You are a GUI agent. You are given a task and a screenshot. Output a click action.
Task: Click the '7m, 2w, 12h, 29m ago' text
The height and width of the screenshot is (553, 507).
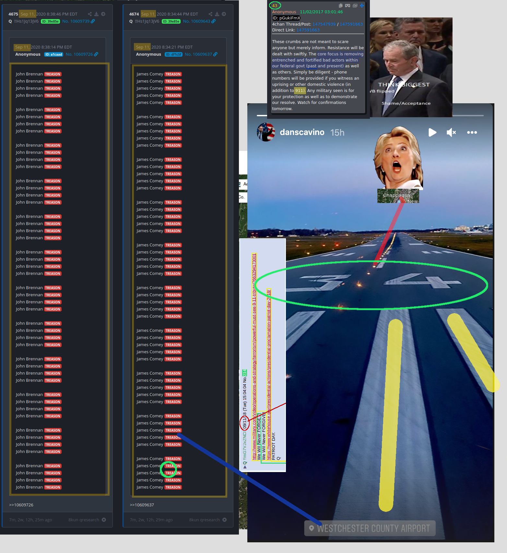151,520
